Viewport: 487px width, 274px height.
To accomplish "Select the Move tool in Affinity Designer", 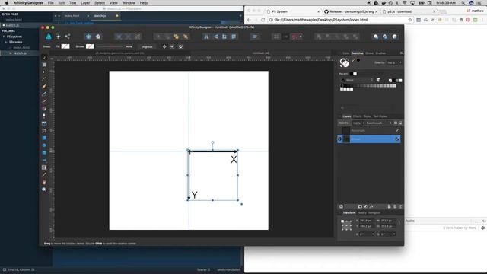I will [44, 57].
